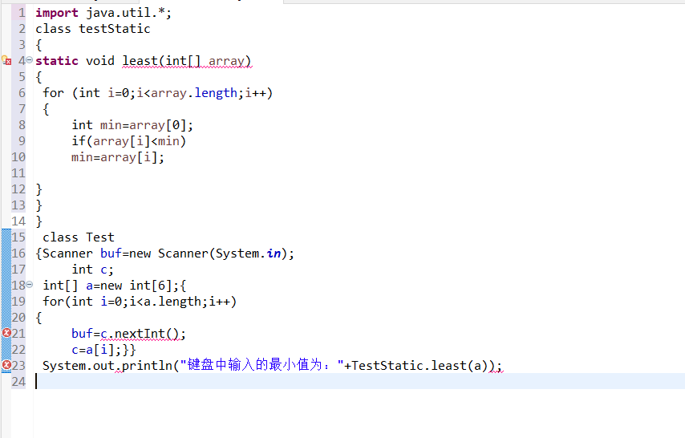
Task: Place cursor on empty line 24
Action: 359,382
